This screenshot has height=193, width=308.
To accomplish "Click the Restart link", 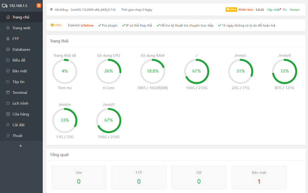I will (295, 10).
